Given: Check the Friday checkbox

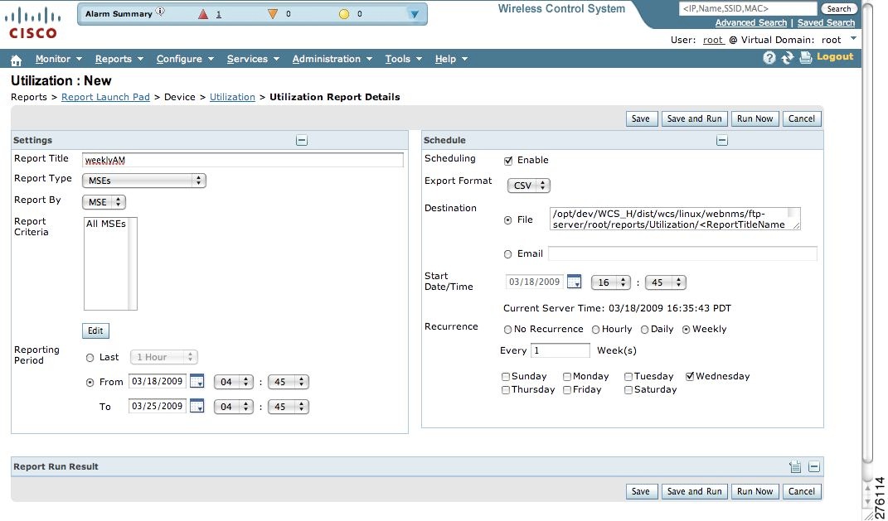Looking at the screenshot, I should point(567,390).
